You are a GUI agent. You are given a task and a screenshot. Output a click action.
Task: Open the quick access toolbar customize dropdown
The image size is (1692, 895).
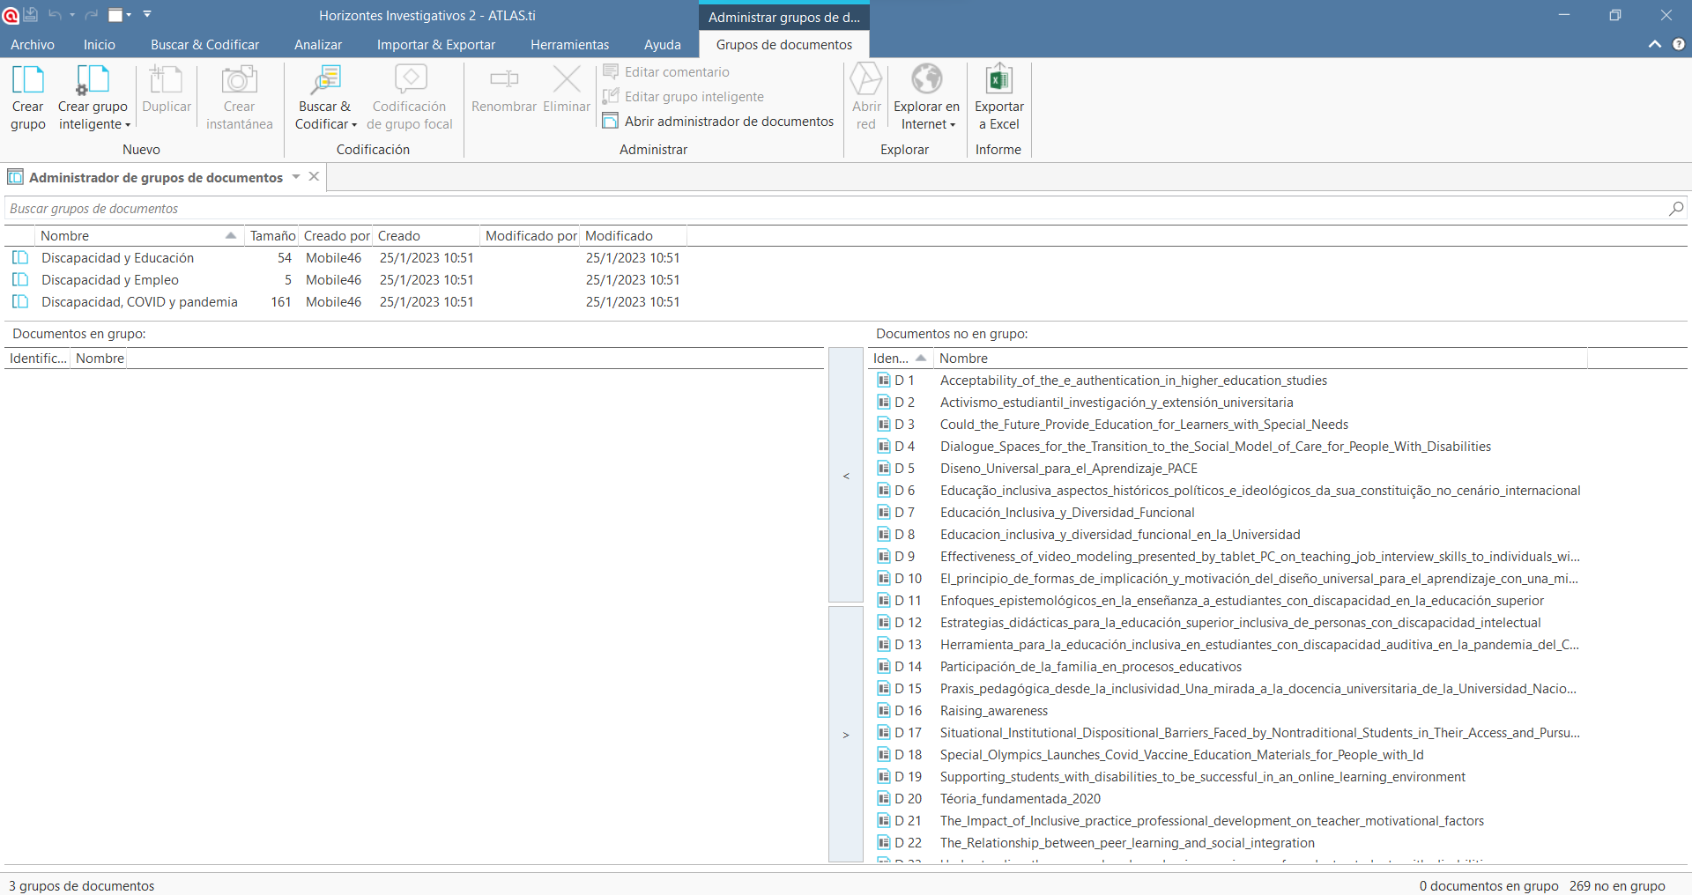(x=147, y=15)
